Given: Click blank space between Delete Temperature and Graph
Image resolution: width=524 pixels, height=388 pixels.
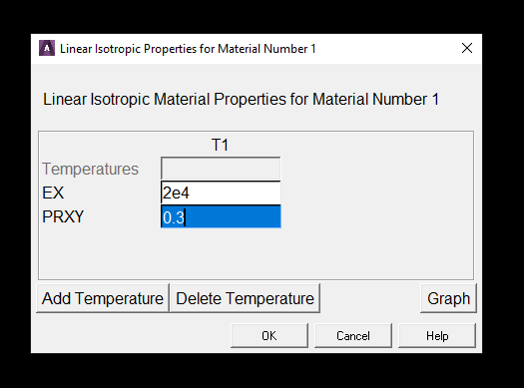Looking at the screenshot, I should coord(370,298).
